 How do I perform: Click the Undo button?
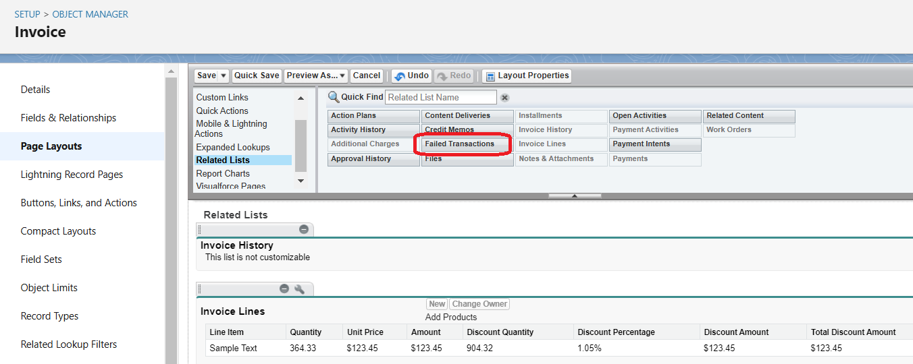[411, 75]
